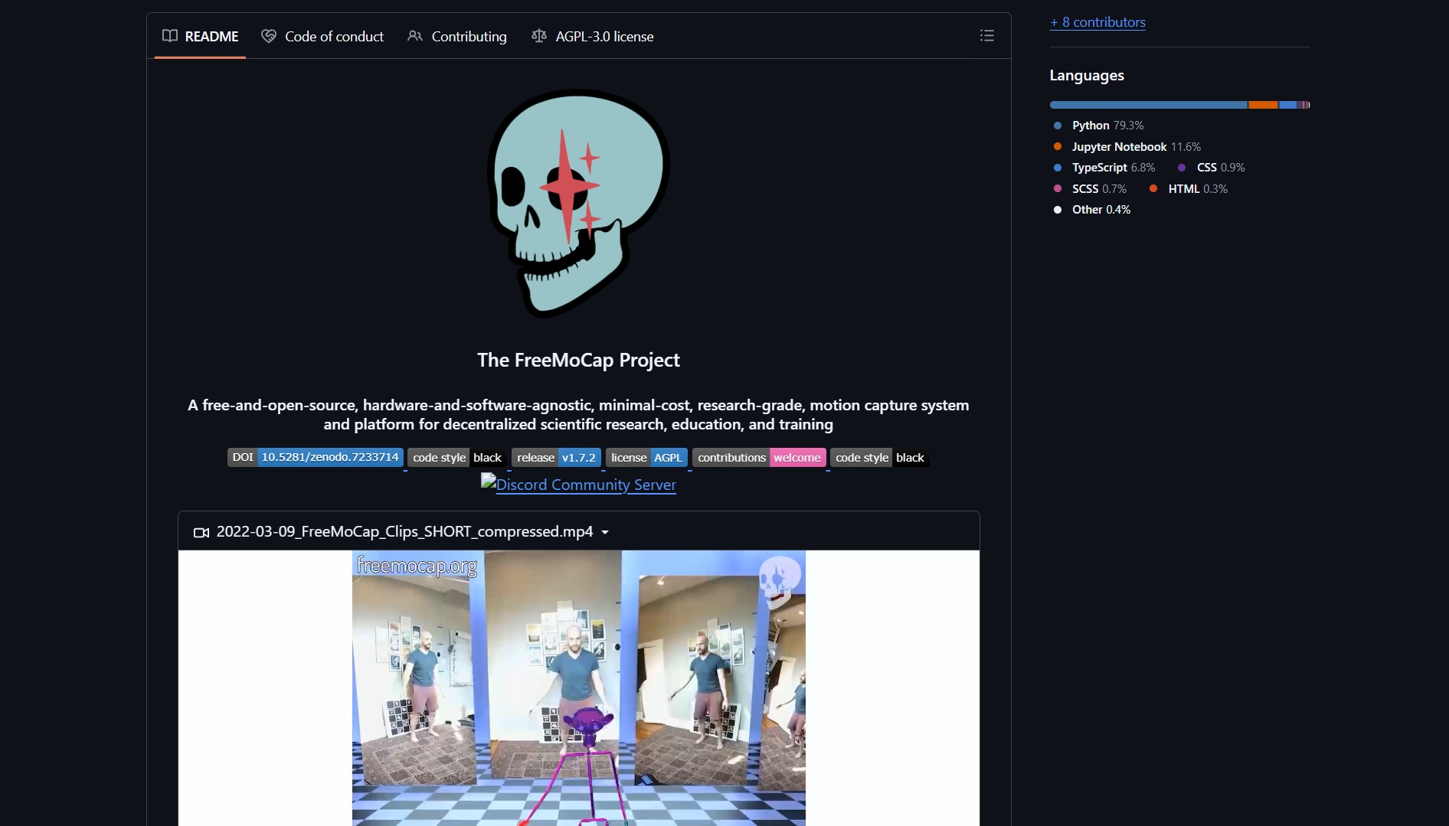Image resolution: width=1449 pixels, height=826 pixels.
Task: Click the contributions welcome badge
Action: tap(759, 457)
